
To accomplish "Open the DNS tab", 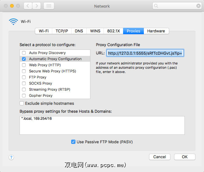I will point(79,31).
